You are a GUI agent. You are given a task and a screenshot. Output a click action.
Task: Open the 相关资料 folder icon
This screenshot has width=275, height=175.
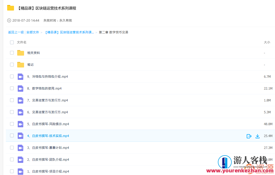click(x=21, y=52)
